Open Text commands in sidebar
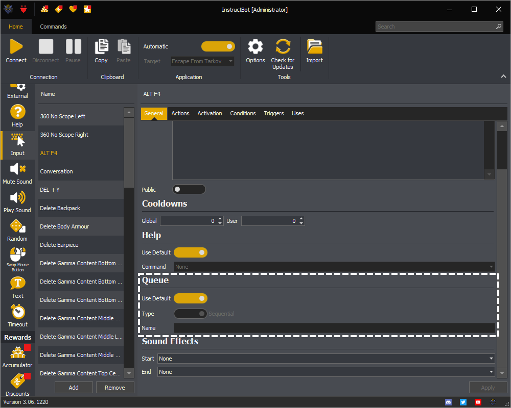Viewport: 511px width, 408px height. click(17, 288)
